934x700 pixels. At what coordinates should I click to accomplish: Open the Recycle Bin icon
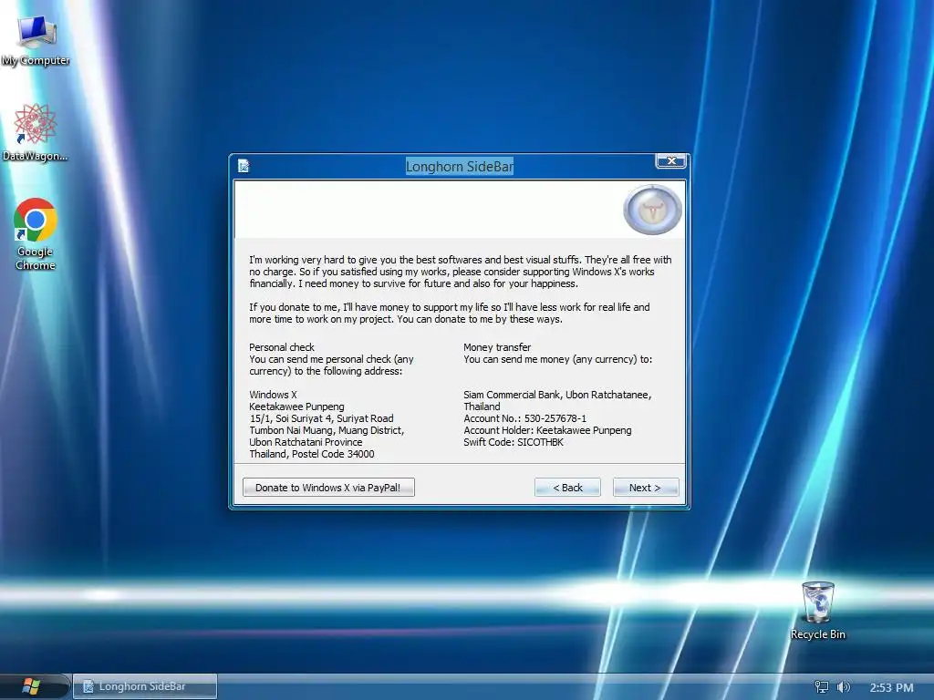(818, 611)
